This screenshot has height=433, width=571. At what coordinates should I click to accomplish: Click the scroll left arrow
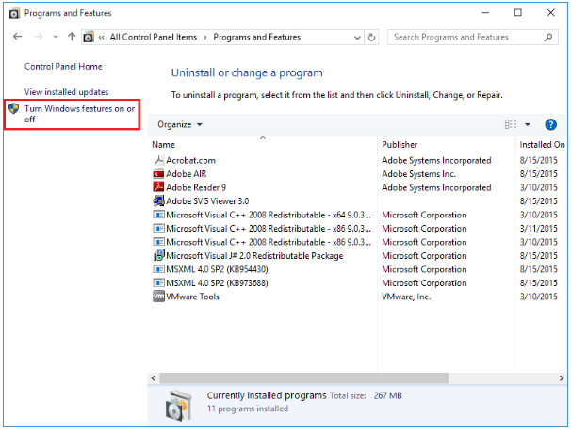click(x=154, y=378)
